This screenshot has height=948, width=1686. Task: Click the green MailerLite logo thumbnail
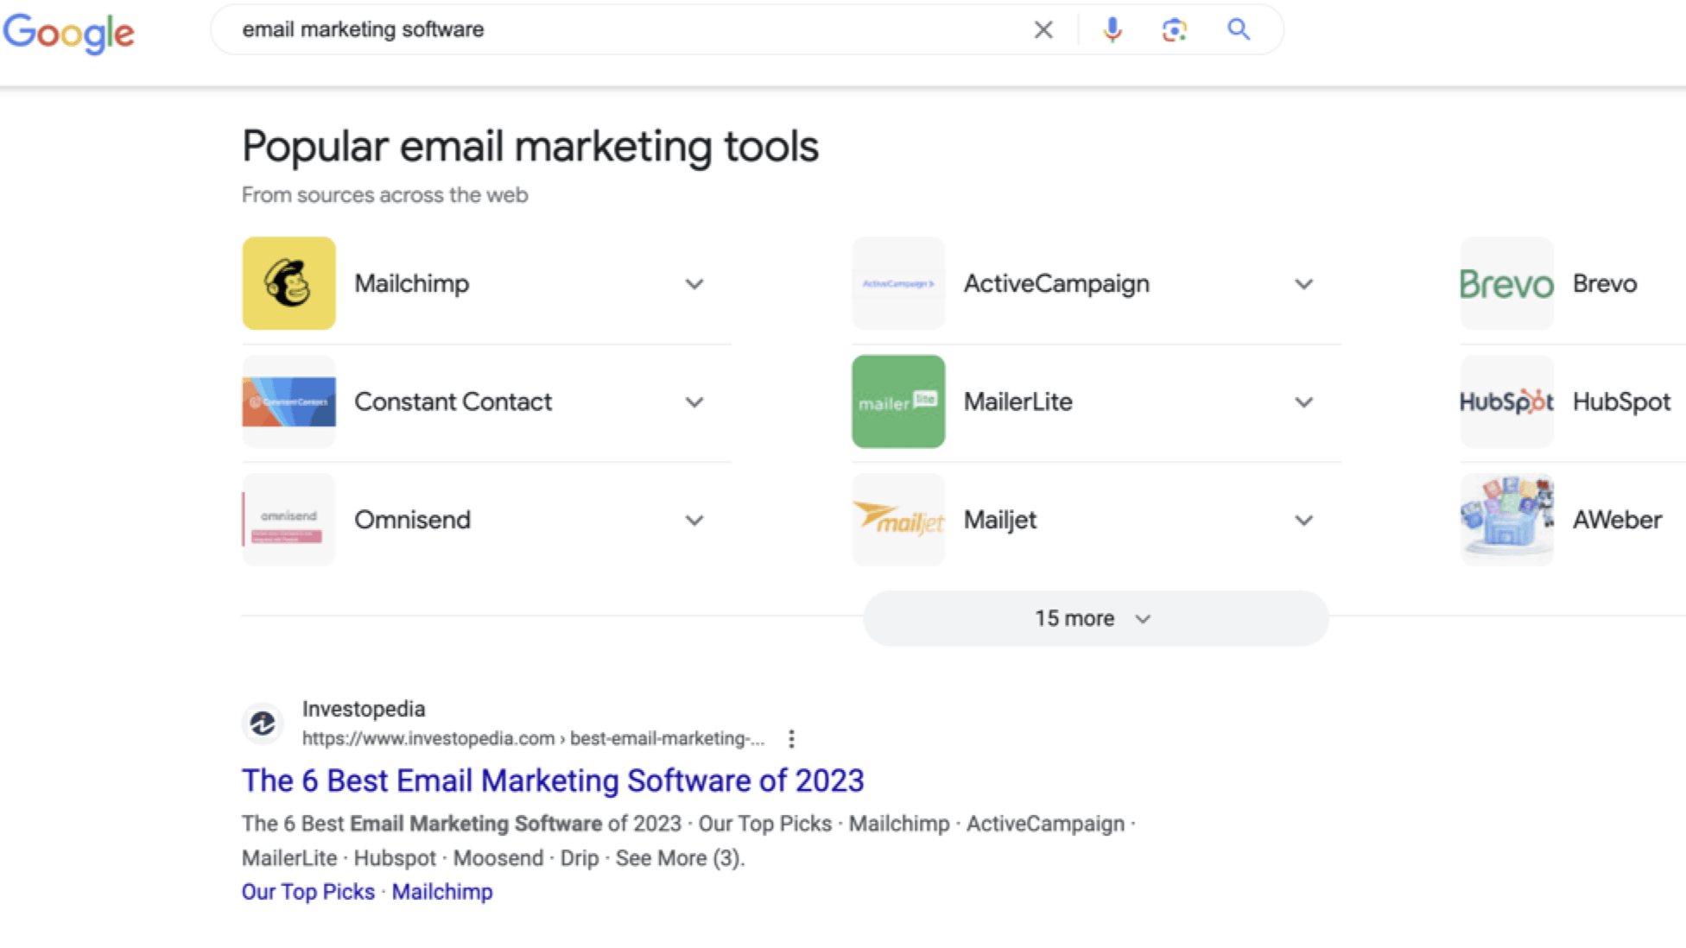(898, 401)
